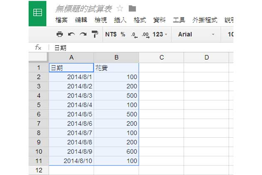Select column D header
Viewport: 262px width, 175px height.
[206, 58]
